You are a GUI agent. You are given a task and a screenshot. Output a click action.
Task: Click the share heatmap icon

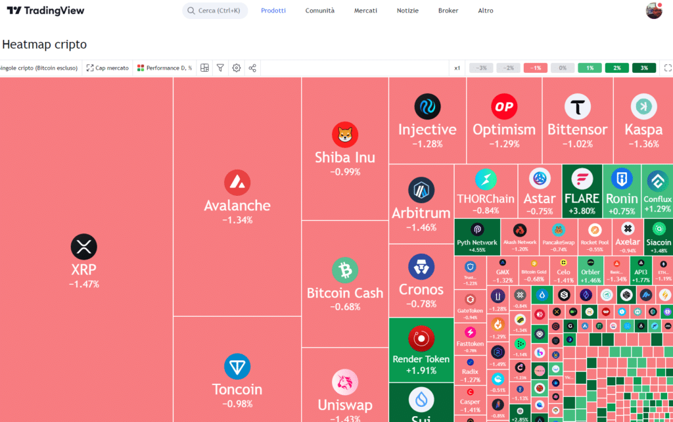252,68
